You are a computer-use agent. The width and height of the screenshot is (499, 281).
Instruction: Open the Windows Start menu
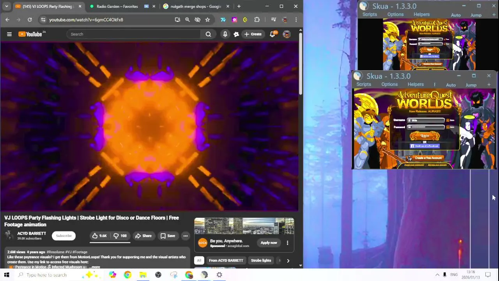tap(7, 275)
